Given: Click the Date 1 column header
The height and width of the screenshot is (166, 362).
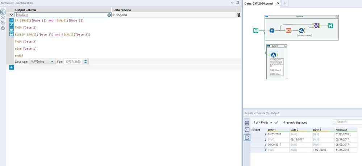Looking at the screenshot, I should (278, 130).
